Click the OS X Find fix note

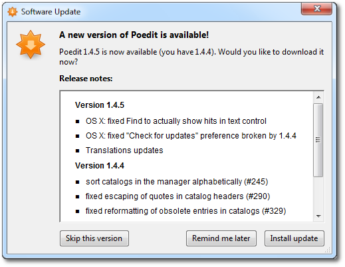(176, 121)
